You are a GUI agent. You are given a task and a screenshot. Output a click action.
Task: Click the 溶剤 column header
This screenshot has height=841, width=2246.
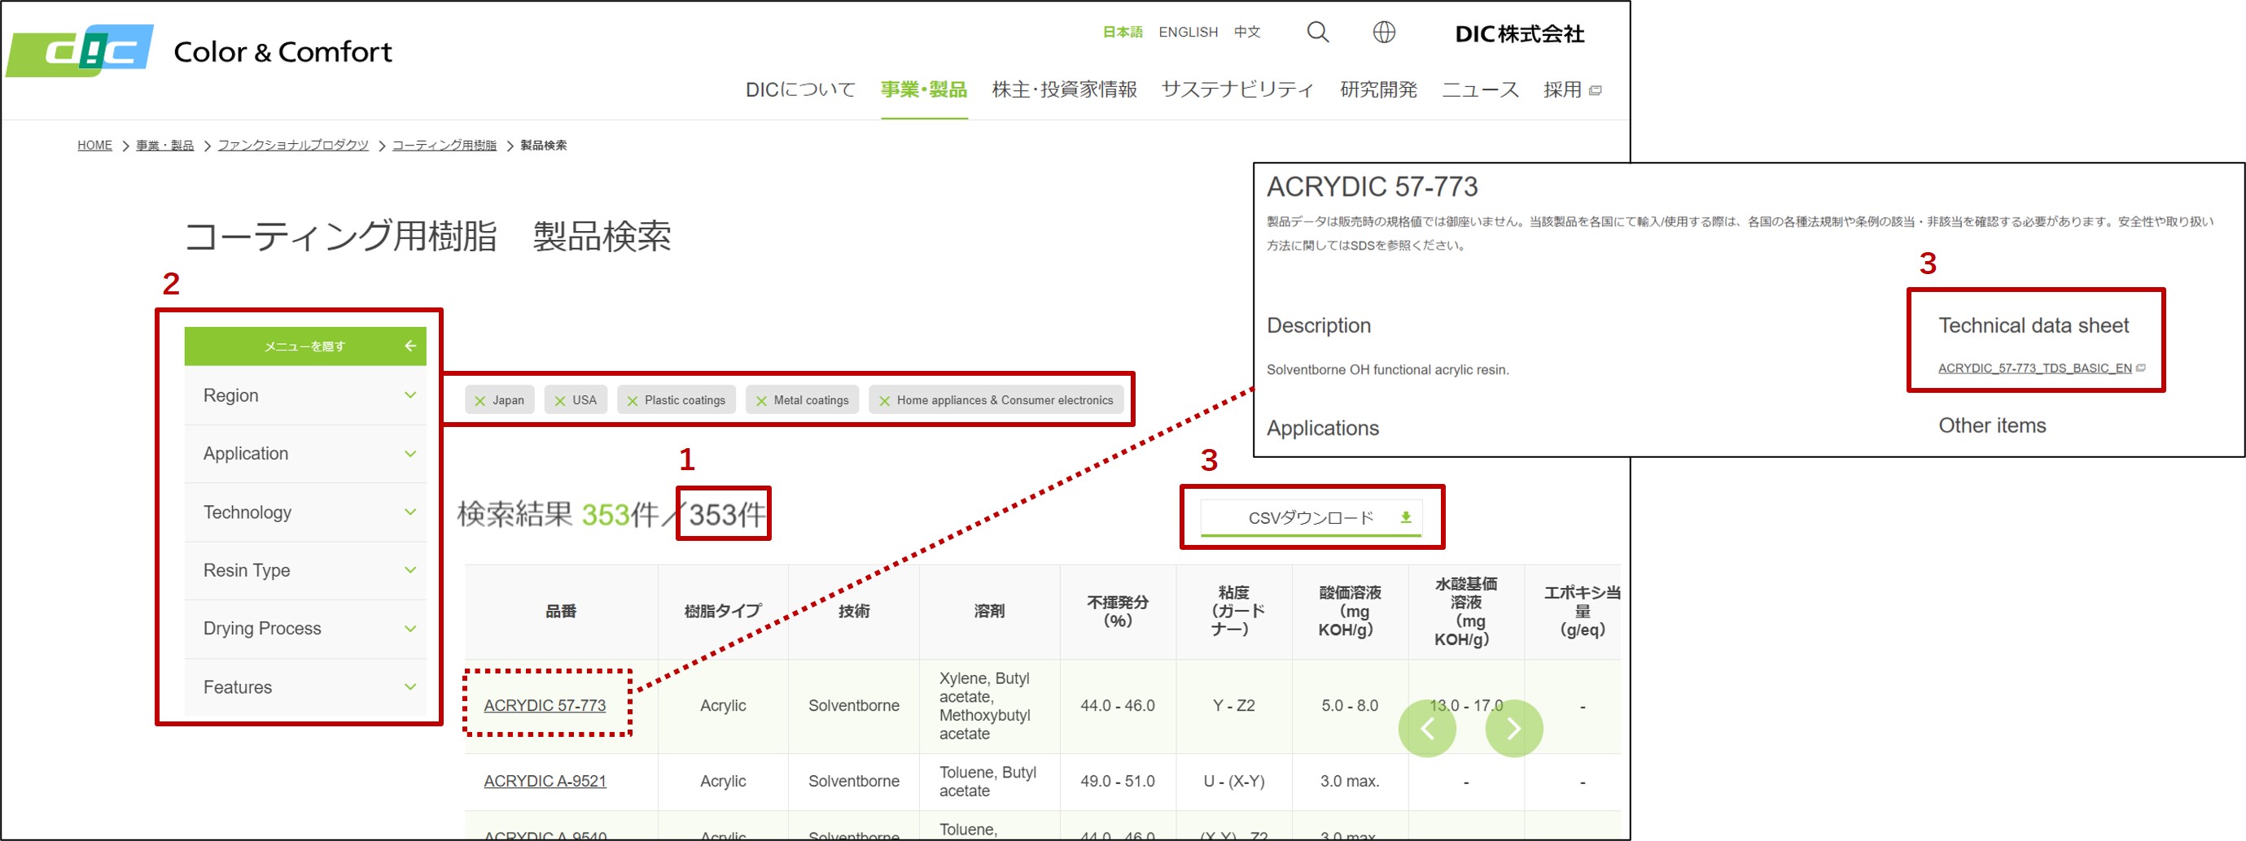click(x=989, y=612)
